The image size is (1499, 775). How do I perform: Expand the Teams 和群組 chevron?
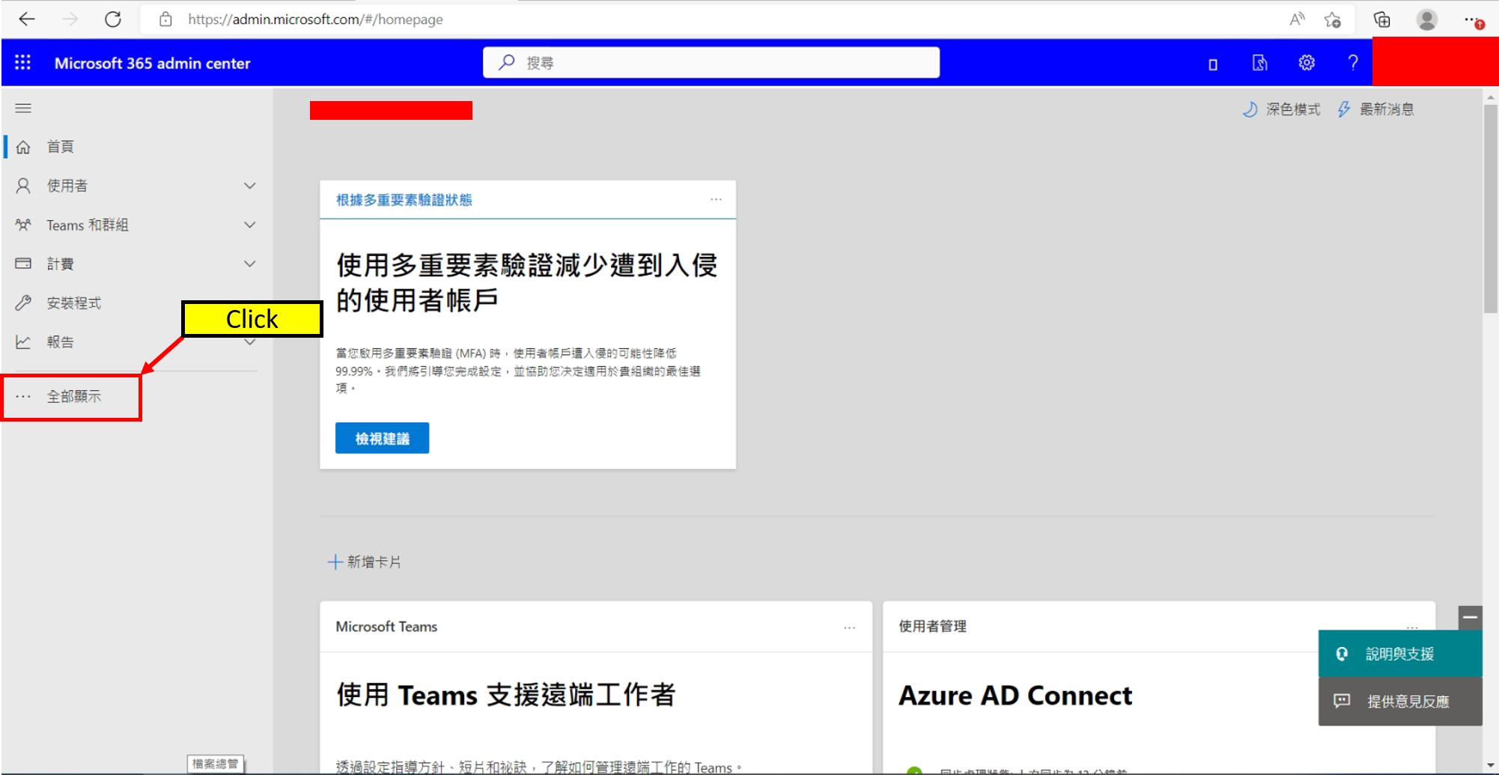[x=250, y=225]
